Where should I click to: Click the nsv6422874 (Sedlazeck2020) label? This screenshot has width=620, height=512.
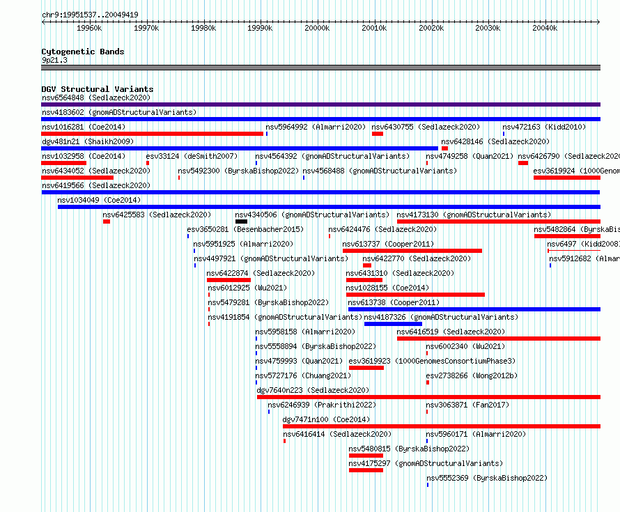tap(261, 273)
